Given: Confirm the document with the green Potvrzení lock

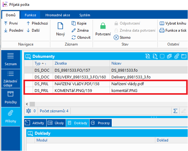Looking at the screenshot, I should 103,29.
